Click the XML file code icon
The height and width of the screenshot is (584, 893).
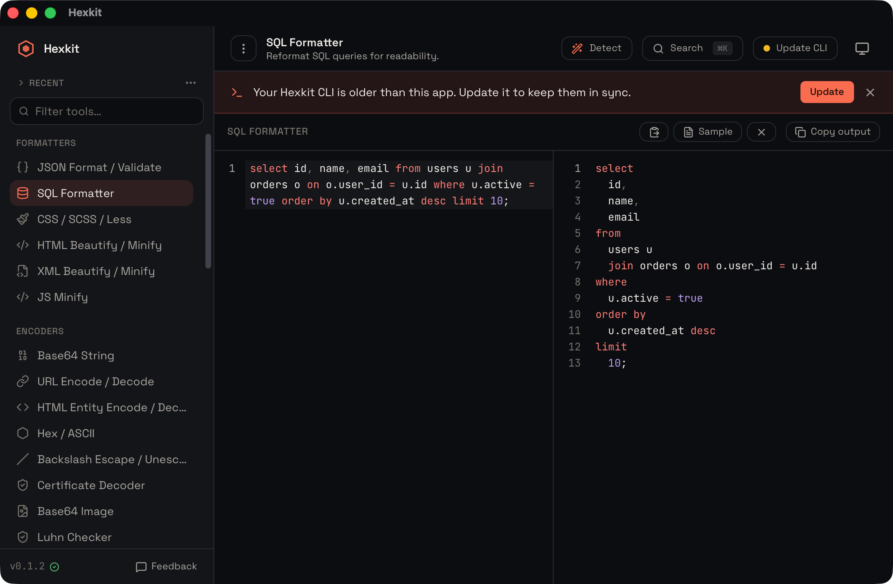click(23, 271)
